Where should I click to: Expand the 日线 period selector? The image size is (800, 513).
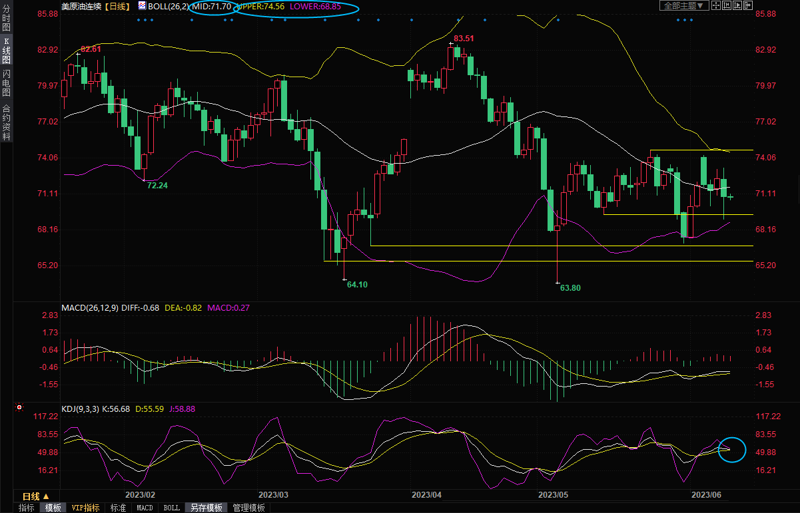(x=36, y=496)
